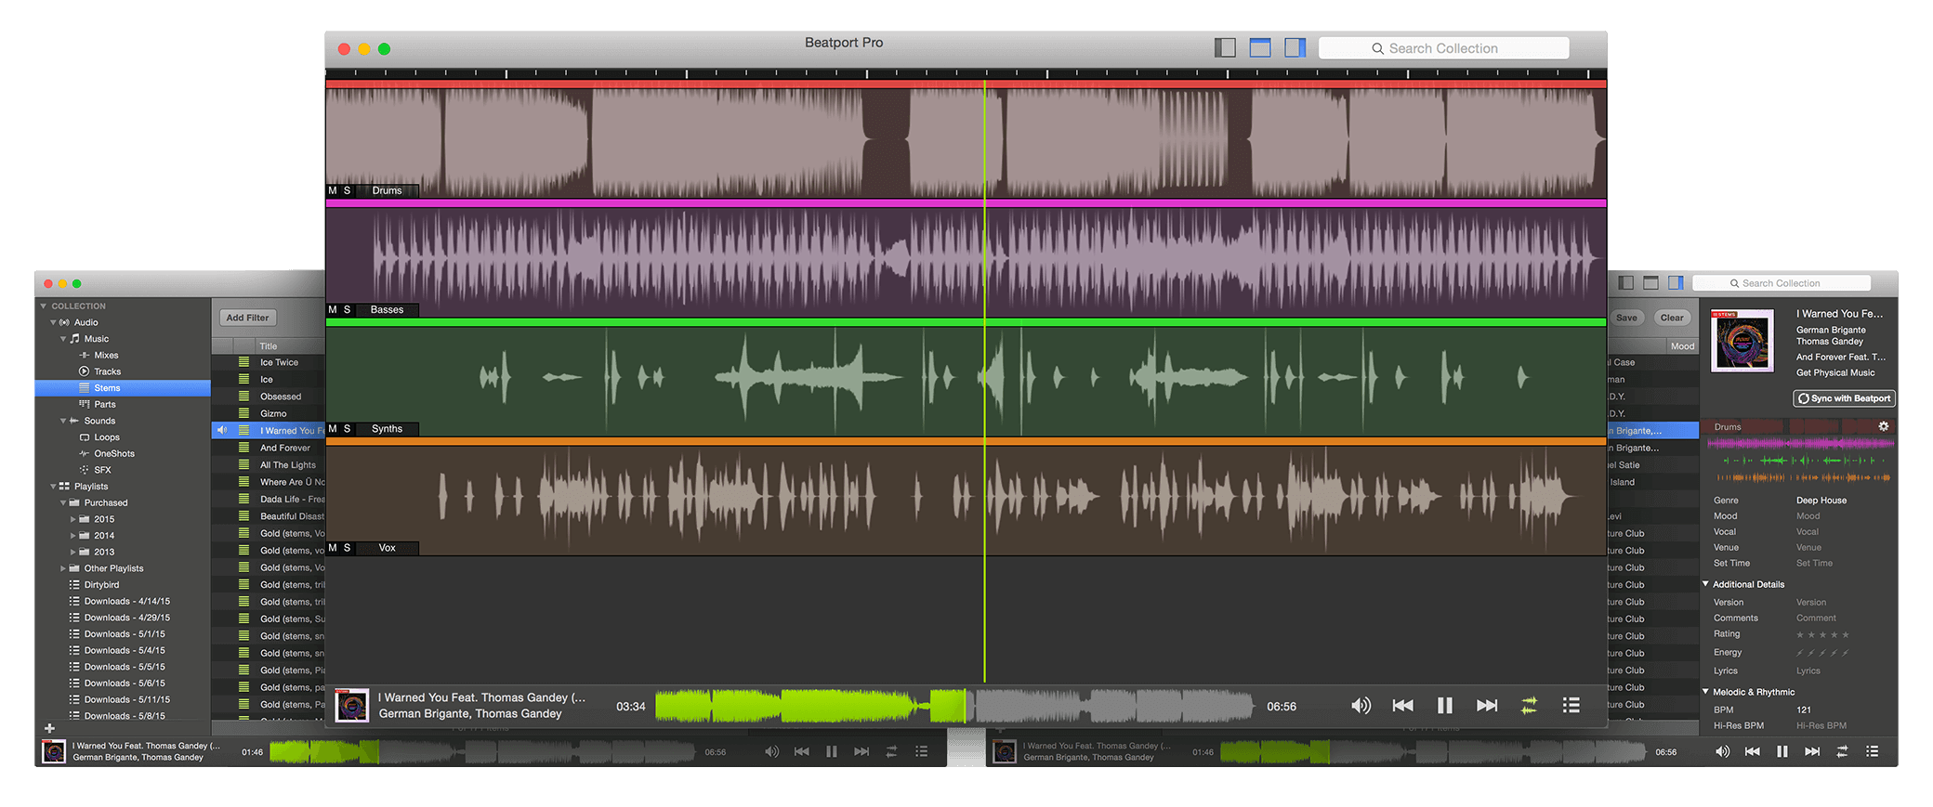Open stem settings gear next to Drums preview
This screenshot has height=807, width=1933.
tap(1884, 426)
